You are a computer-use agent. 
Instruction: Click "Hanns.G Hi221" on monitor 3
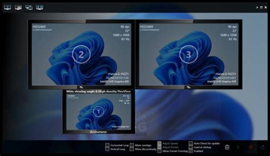[x=226, y=74]
